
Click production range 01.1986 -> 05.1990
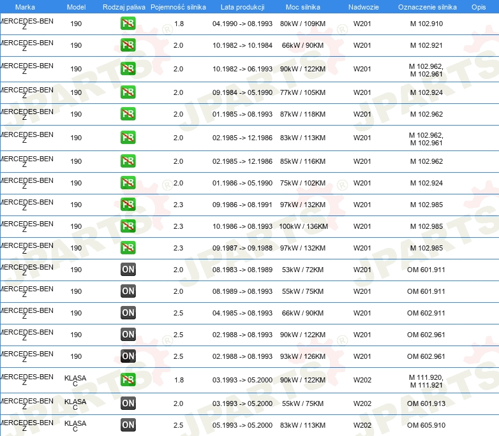tap(242, 182)
